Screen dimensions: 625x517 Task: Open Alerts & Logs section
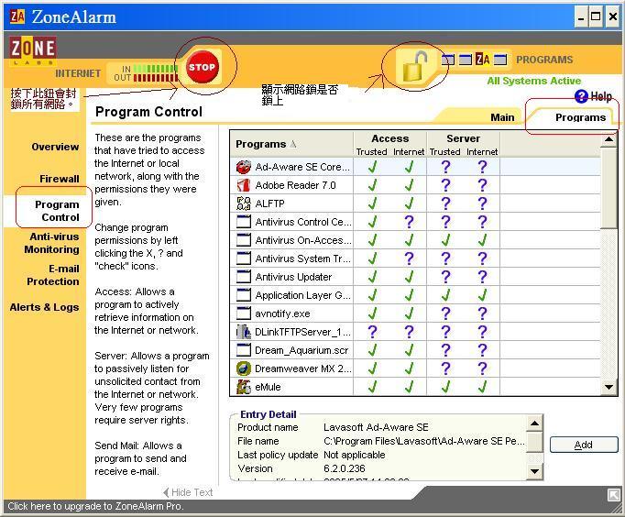[x=44, y=307]
